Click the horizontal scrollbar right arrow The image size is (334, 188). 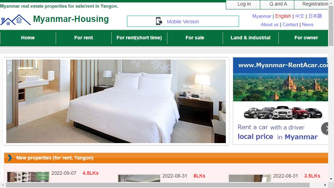pyautogui.click(x=325, y=185)
